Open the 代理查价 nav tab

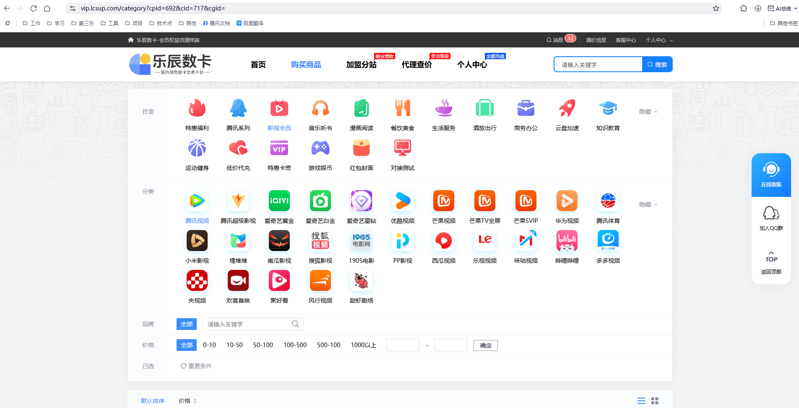click(x=417, y=65)
